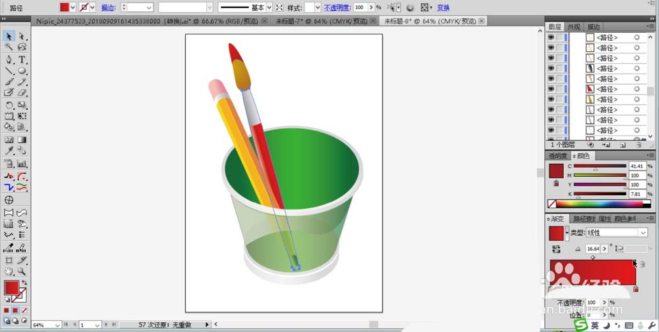This screenshot has width=659, height=332.
Task: Click the C cyan color slider
Action: [600, 166]
